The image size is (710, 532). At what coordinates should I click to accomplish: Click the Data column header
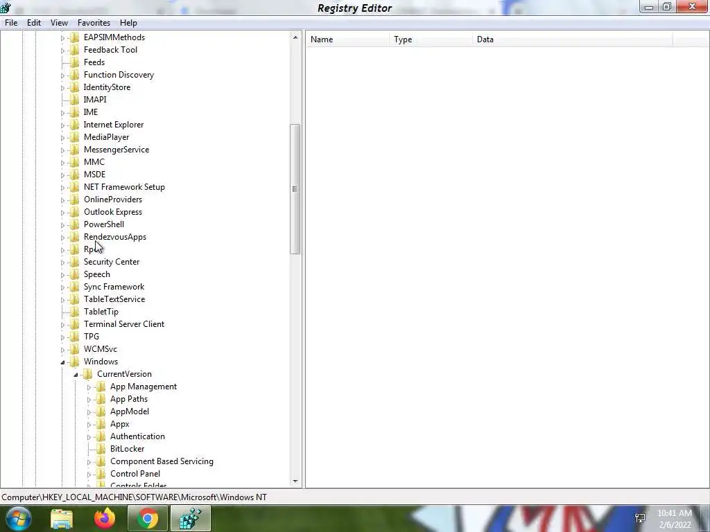(x=572, y=39)
